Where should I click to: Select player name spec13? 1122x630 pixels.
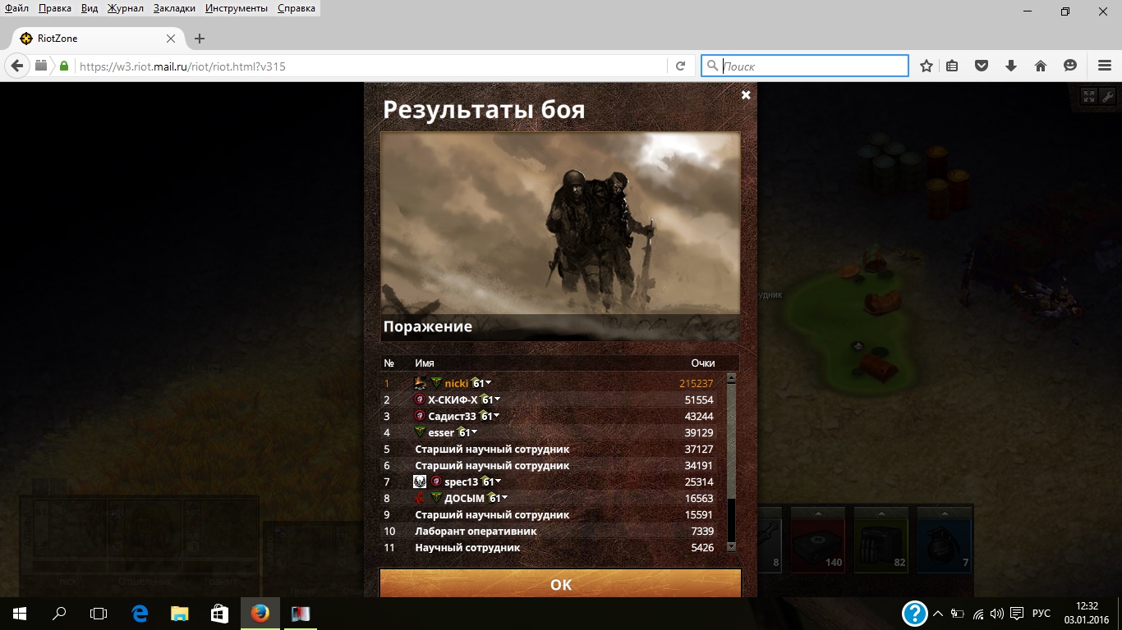(462, 482)
